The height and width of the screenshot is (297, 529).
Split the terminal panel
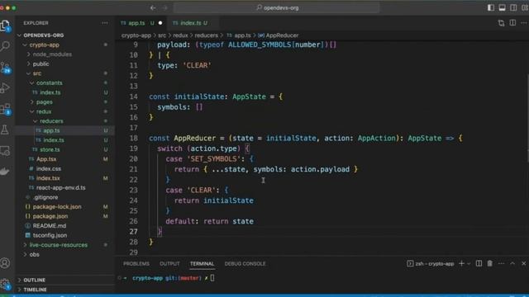tap(479, 264)
